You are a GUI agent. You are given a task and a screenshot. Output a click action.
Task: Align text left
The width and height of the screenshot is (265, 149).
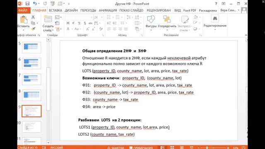click(109, 29)
